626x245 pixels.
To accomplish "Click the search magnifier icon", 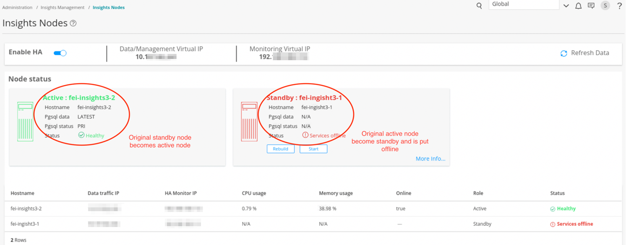I will point(479,6).
